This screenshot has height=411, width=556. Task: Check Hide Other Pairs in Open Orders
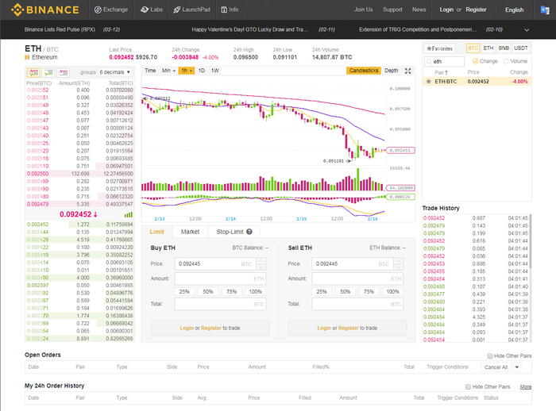(x=490, y=355)
